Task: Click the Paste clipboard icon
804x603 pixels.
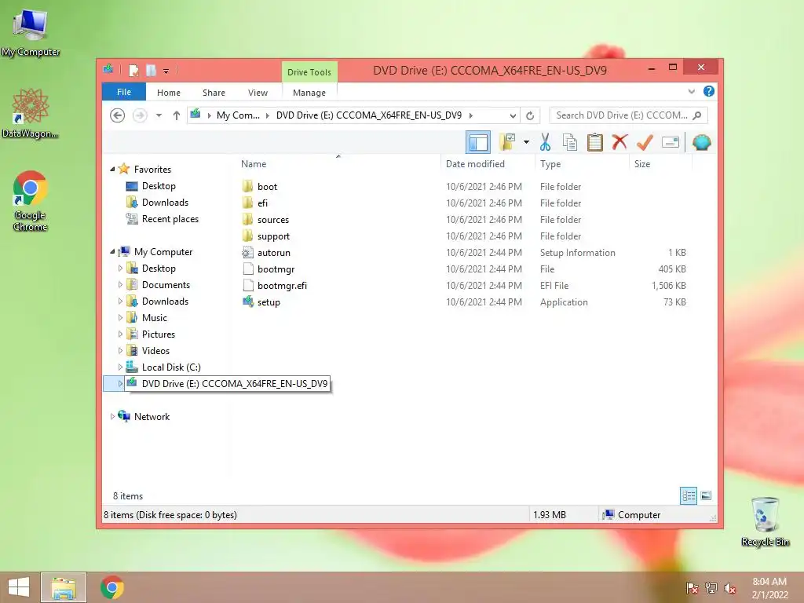Action: (x=595, y=142)
